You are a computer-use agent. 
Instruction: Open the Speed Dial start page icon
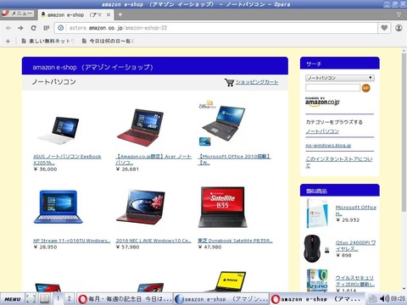tap(47, 28)
